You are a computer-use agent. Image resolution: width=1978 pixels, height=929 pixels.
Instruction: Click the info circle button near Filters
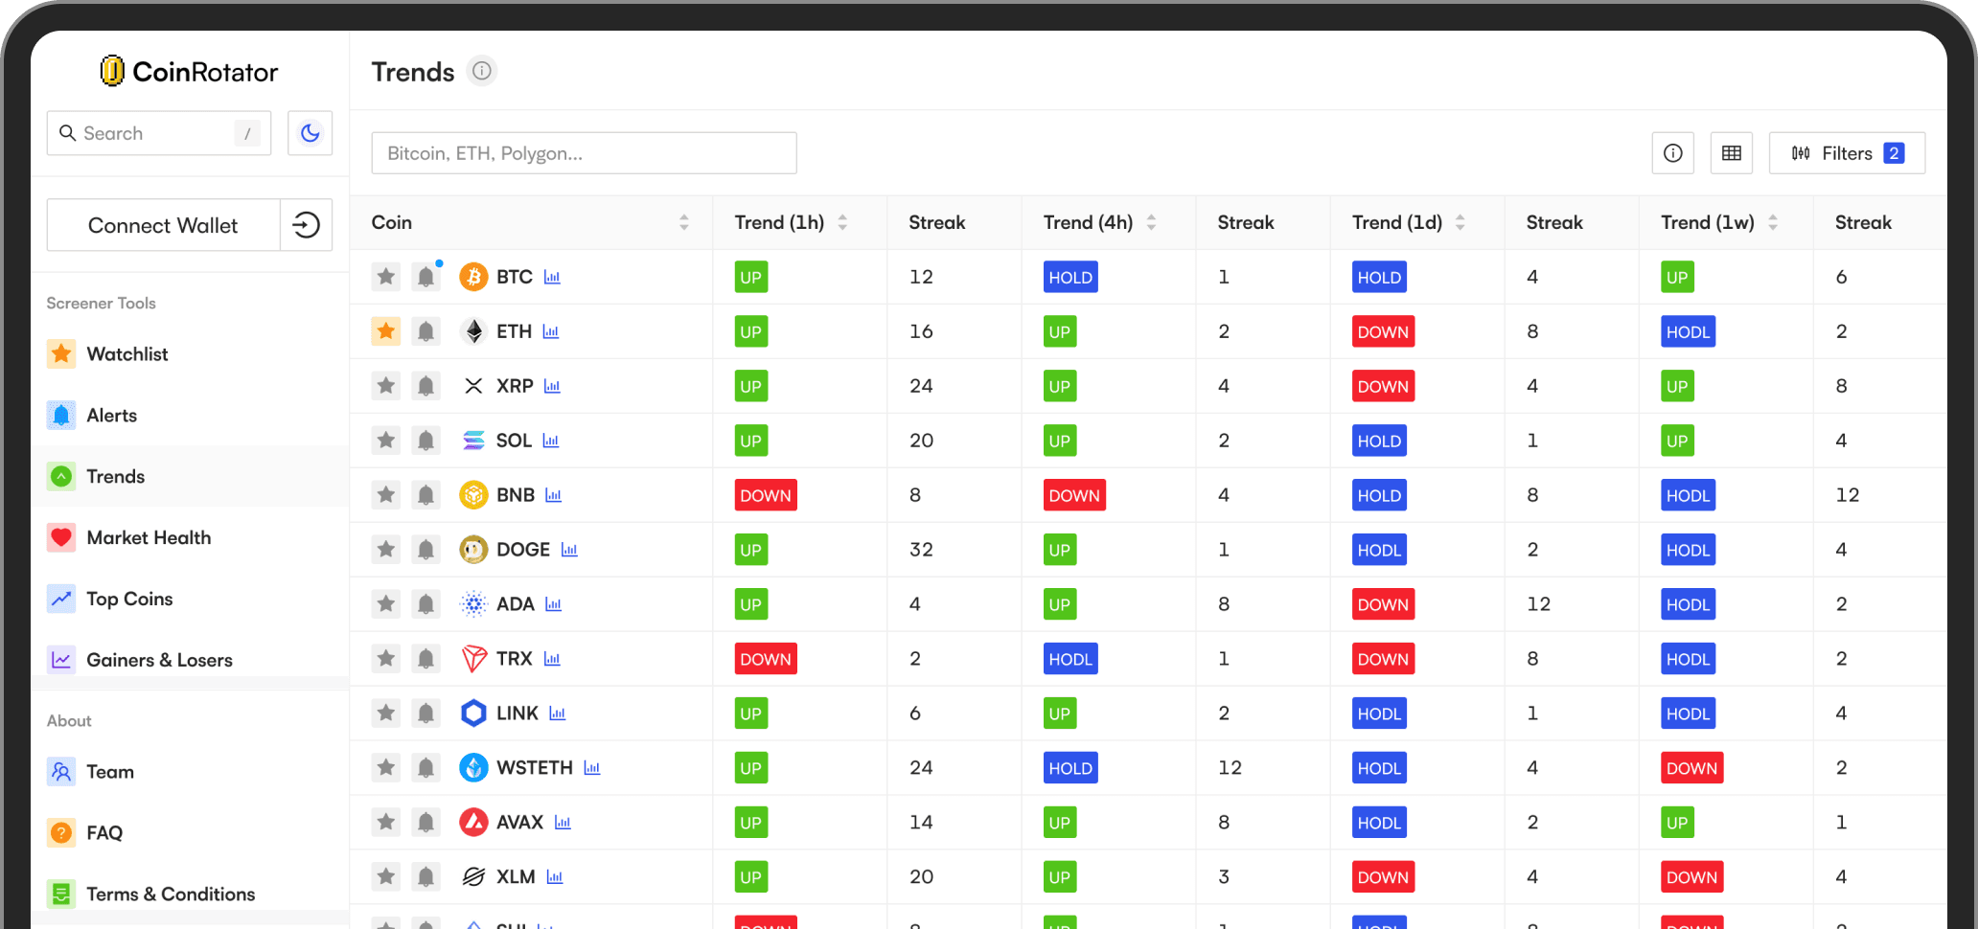[1673, 153]
